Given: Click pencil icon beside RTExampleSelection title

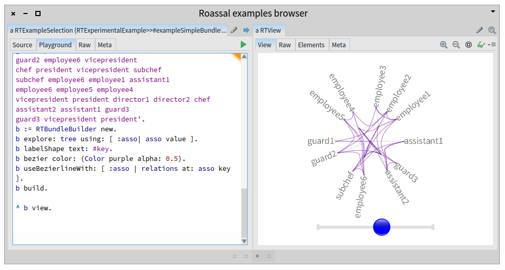Looking at the screenshot, I should [x=235, y=31].
